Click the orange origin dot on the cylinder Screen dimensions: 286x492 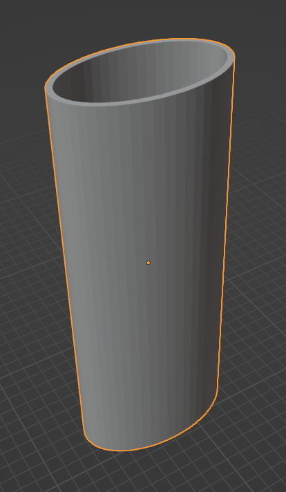pos(149,263)
